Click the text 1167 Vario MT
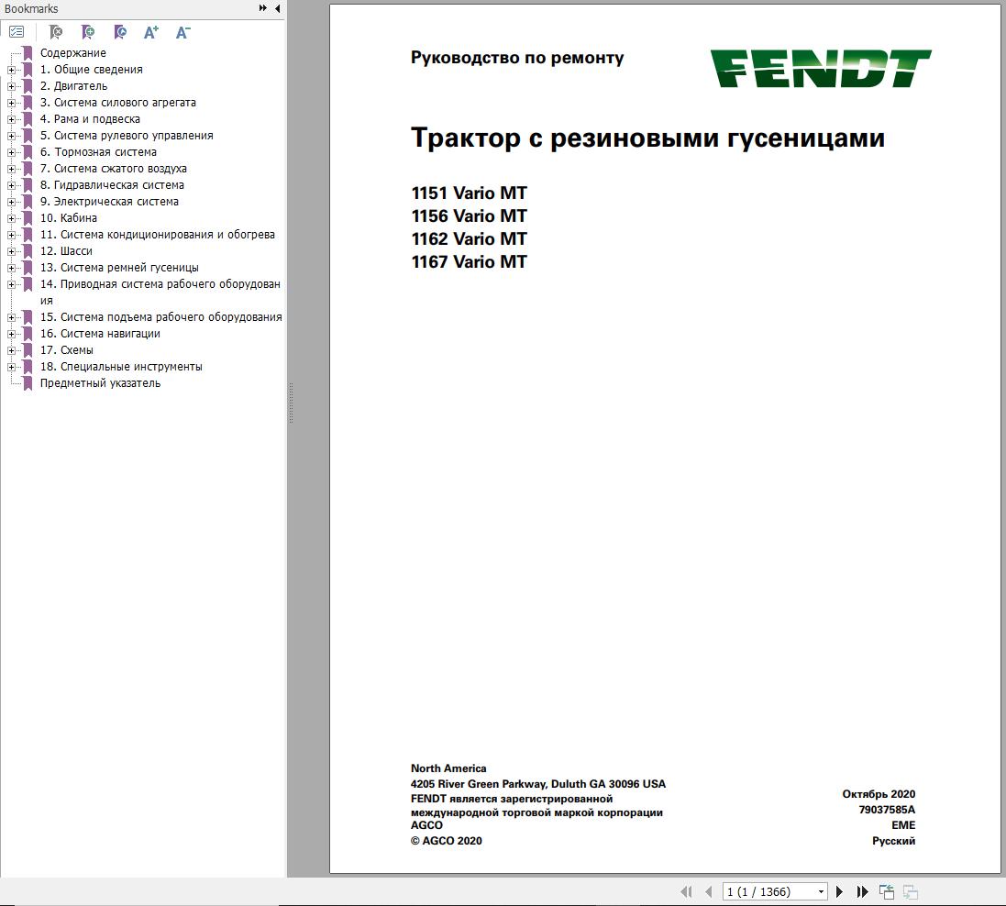Viewport: 1006px width, 906px height. click(469, 261)
